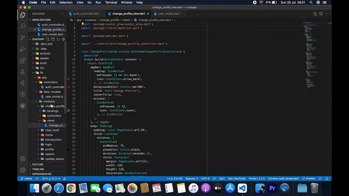Open the Terminal menu
The width and height of the screenshot is (349, 196).
pyautogui.click(x=111, y=2)
